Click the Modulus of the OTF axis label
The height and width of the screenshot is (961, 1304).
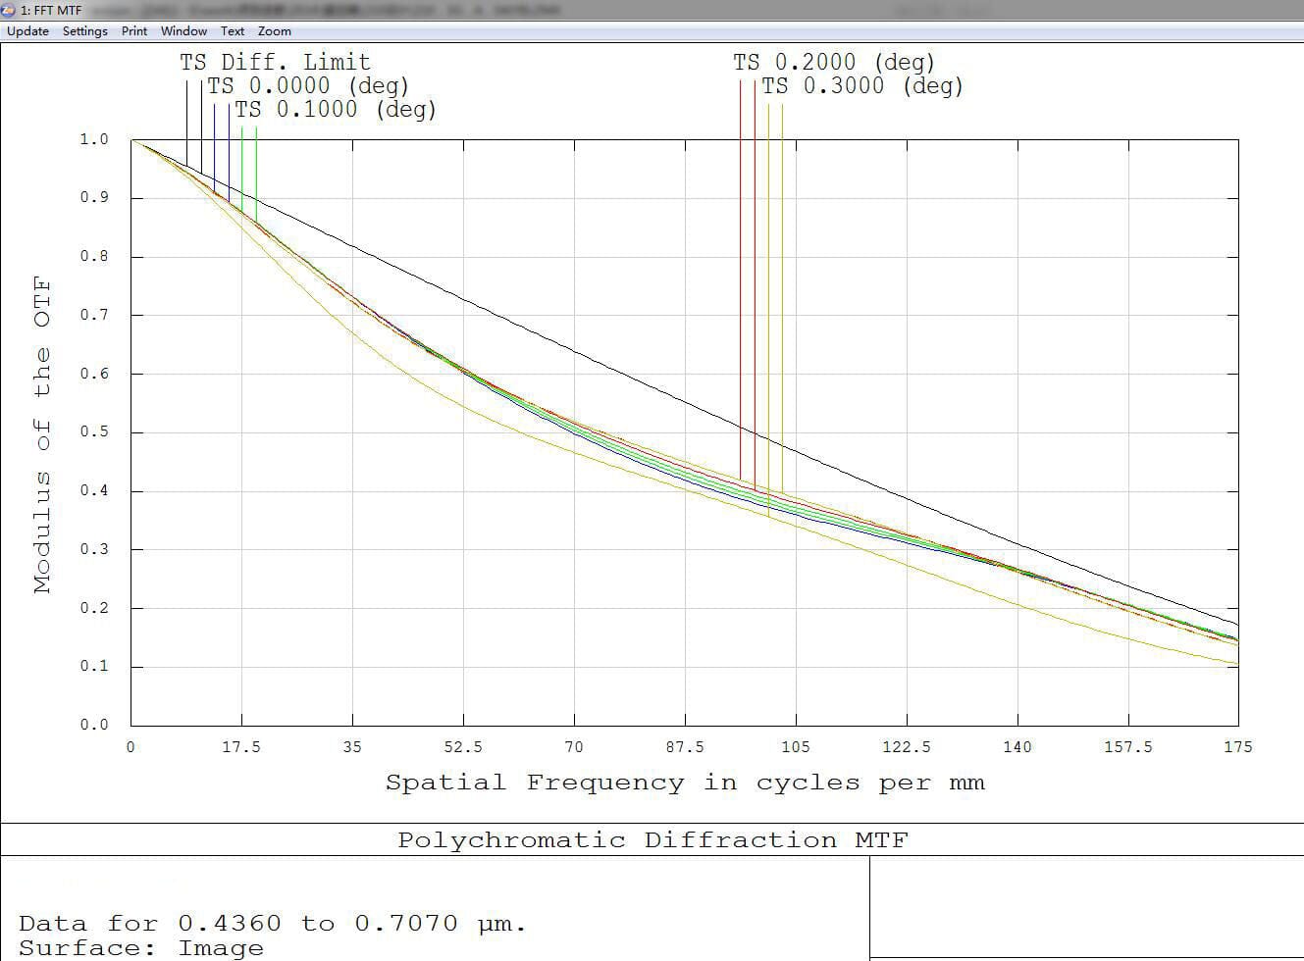coord(41,434)
